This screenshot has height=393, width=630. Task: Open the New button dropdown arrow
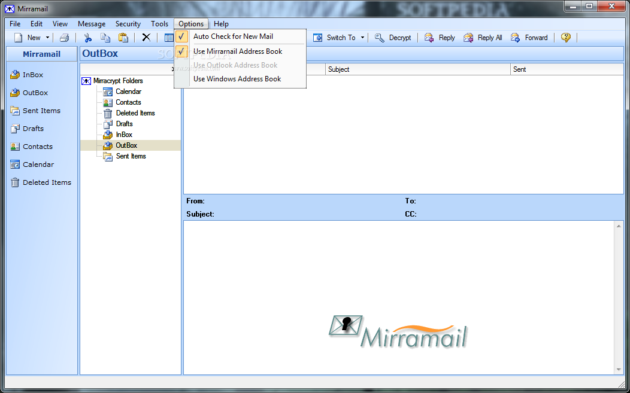click(47, 38)
